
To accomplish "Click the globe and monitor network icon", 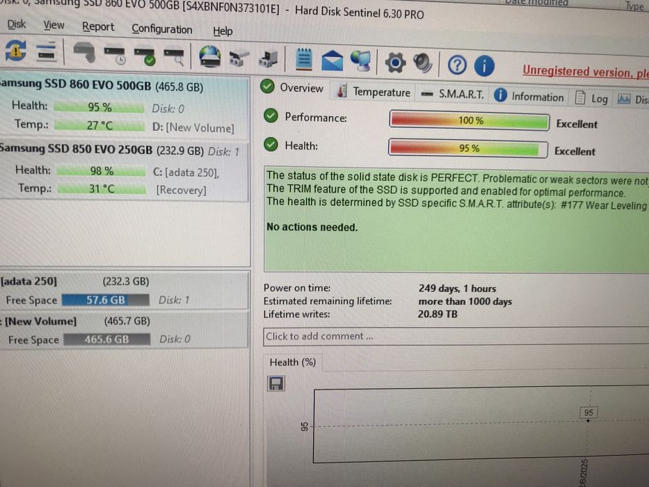I will [361, 61].
